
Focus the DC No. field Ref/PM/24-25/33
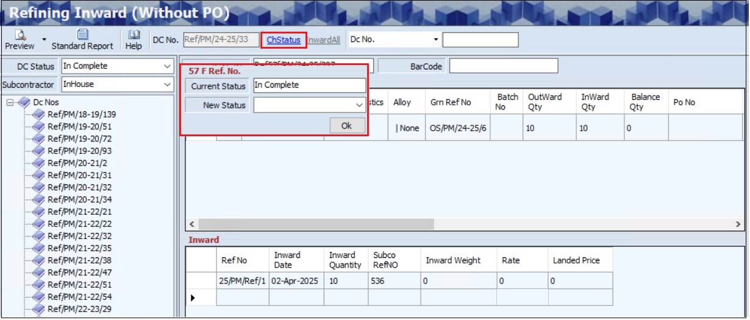click(221, 40)
